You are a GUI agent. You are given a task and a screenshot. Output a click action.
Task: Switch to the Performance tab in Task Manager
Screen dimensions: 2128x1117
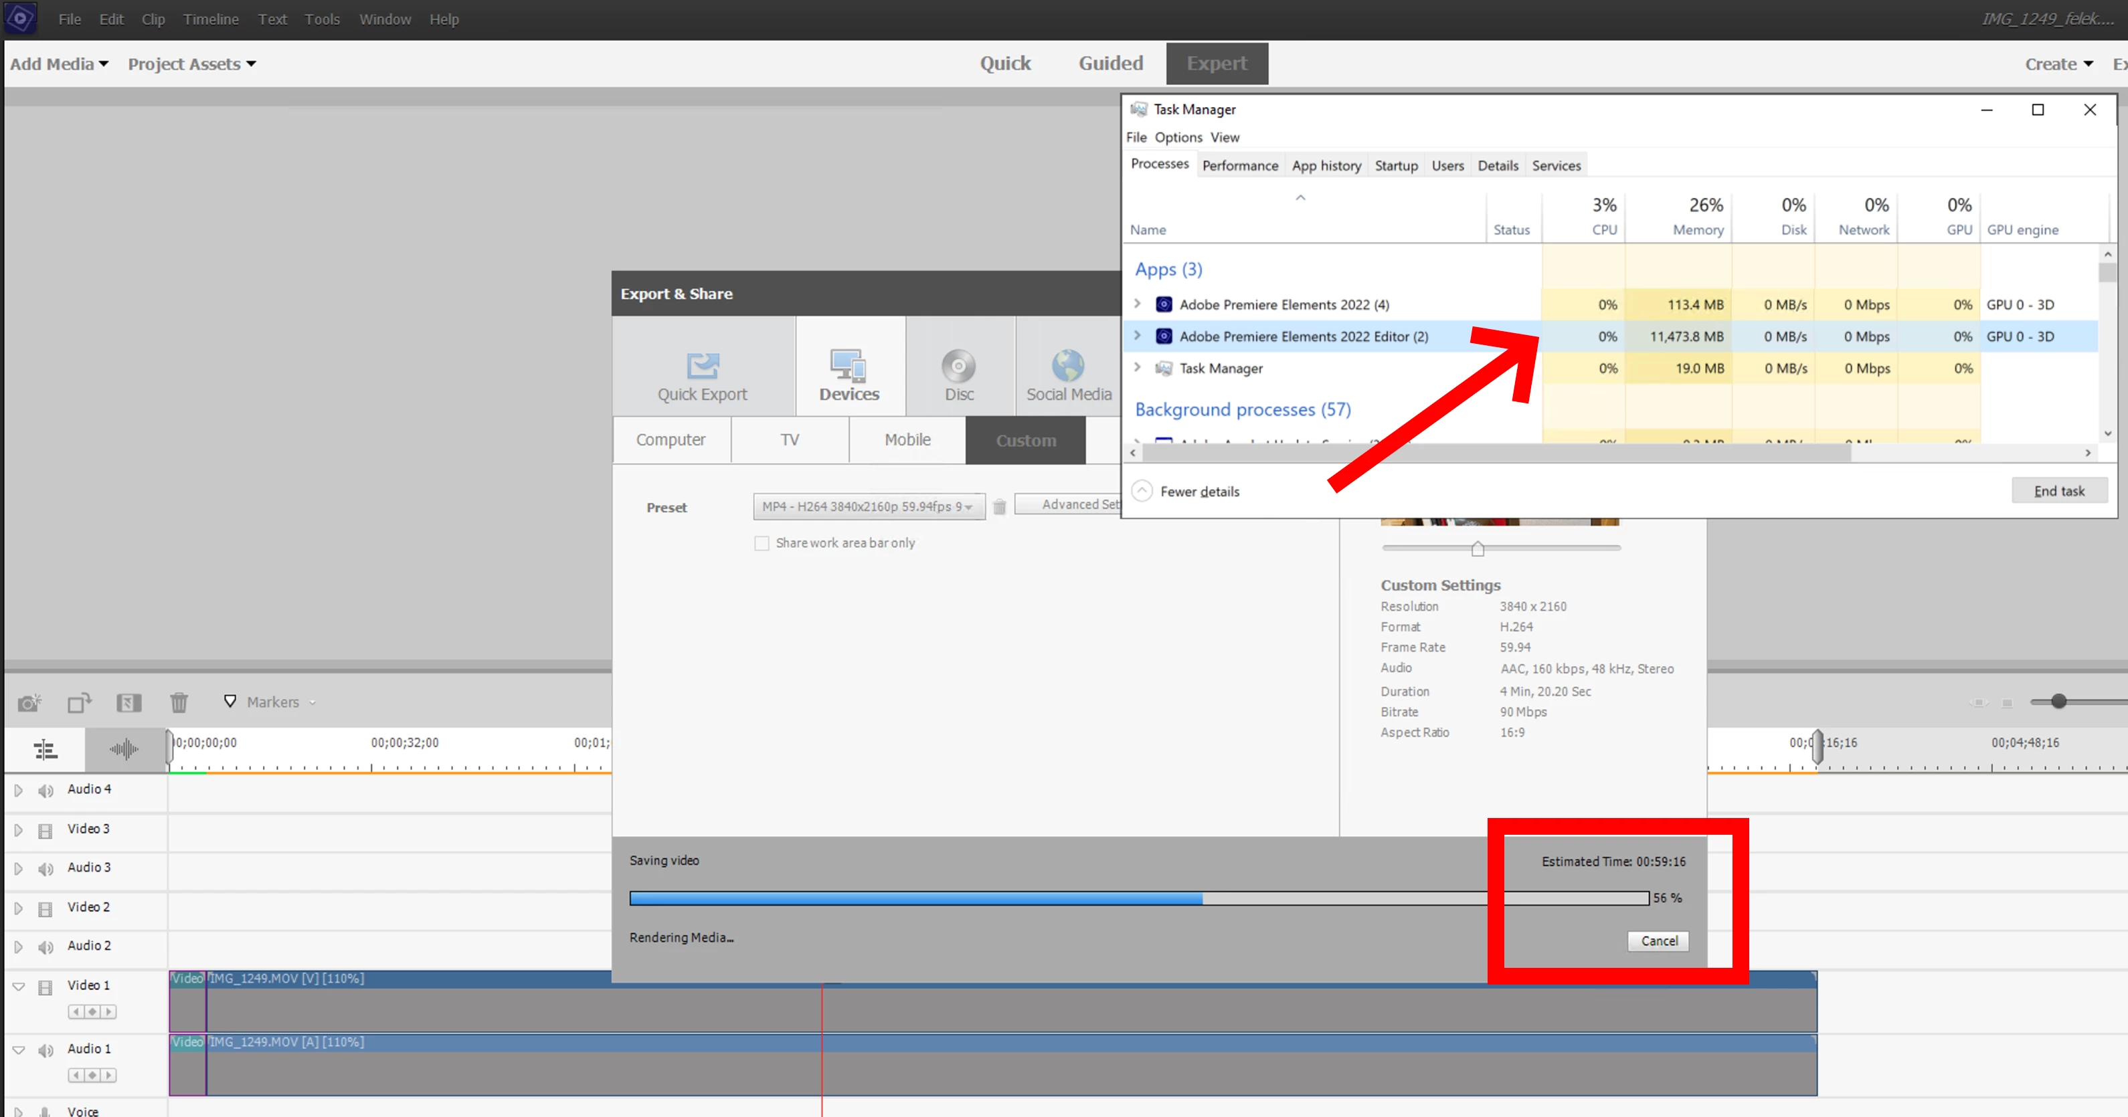click(1239, 165)
